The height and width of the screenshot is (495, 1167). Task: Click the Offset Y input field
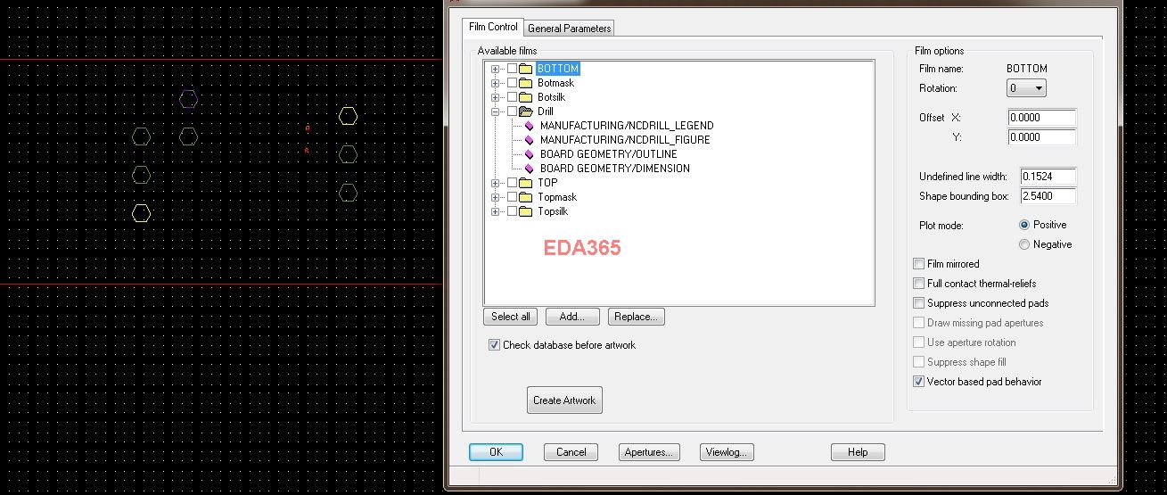click(1042, 137)
